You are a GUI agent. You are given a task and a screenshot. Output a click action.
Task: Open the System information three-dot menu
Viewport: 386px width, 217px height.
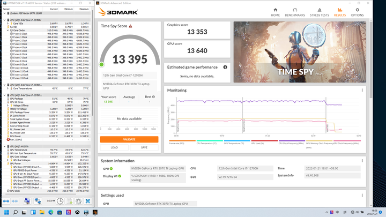click(x=362, y=161)
